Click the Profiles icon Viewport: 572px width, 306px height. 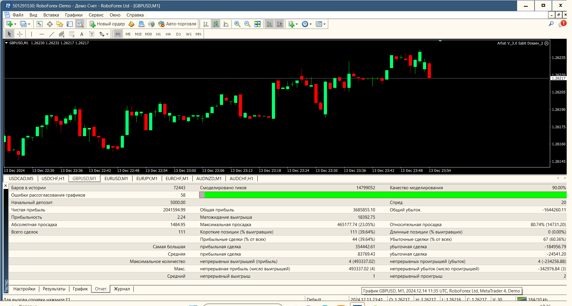[23, 24]
